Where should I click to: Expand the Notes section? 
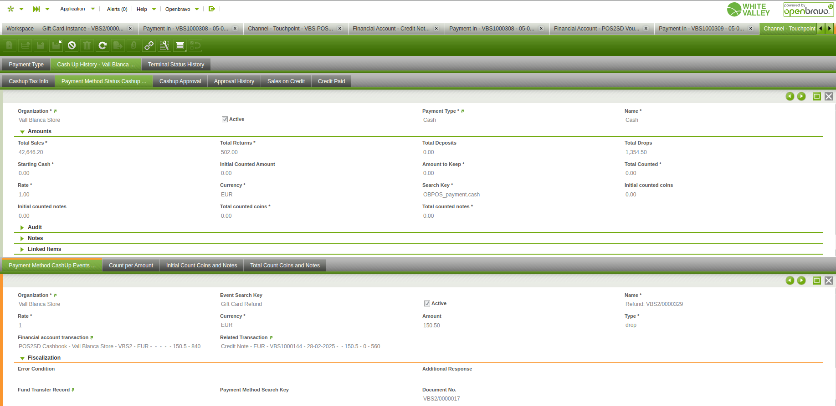click(x=22, y=238)
